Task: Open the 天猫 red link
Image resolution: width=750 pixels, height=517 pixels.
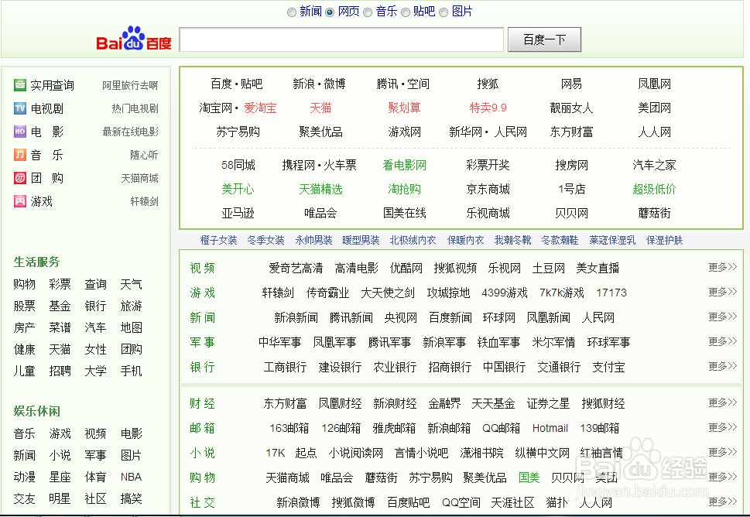Action: [320, 108]
